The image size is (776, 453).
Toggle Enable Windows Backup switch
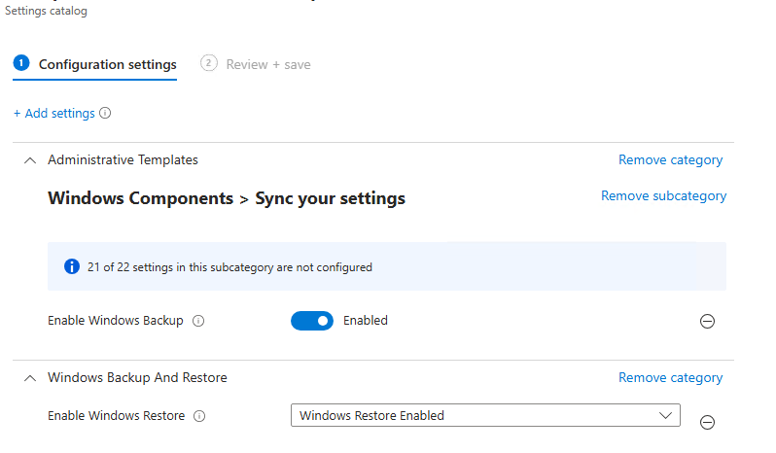(312, 321)
